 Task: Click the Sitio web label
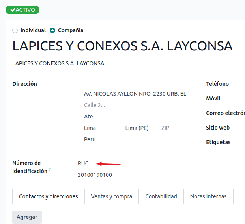point(218,128)
